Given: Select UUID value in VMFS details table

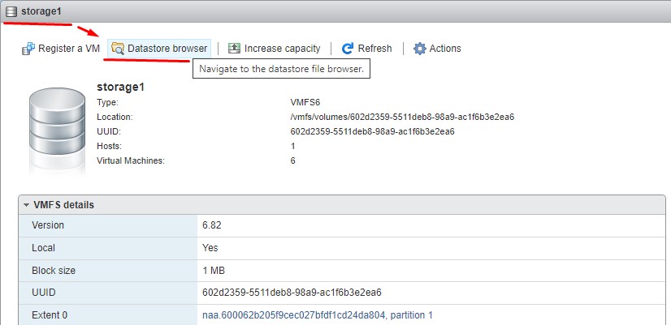Looking at the screenshot, I should coord(292,293).
